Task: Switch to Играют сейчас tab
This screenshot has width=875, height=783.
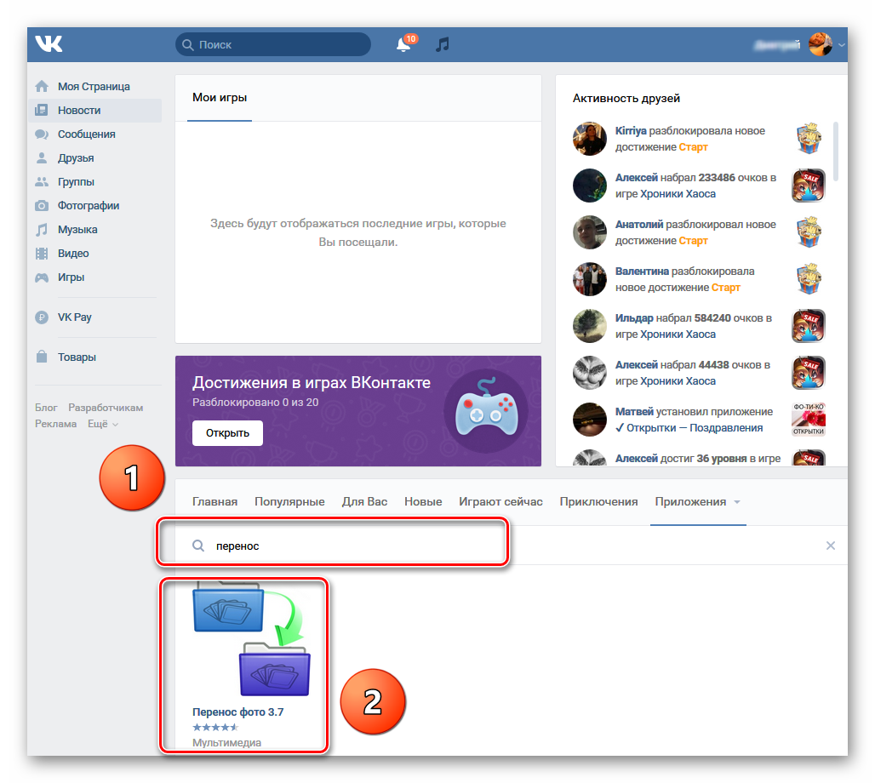Action: pos(500,502)
